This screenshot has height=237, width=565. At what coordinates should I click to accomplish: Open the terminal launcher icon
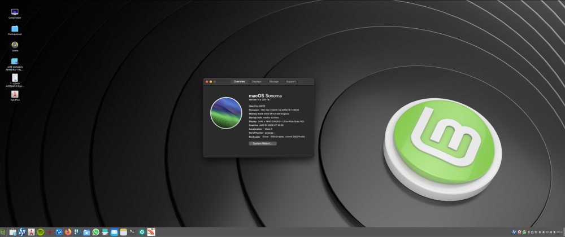coord(132,231)
